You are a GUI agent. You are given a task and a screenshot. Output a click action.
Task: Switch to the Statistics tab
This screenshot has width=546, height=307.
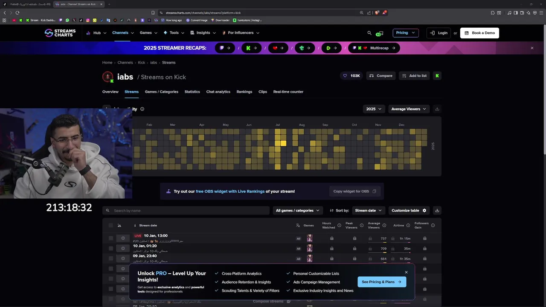click(x=192, y=92)
